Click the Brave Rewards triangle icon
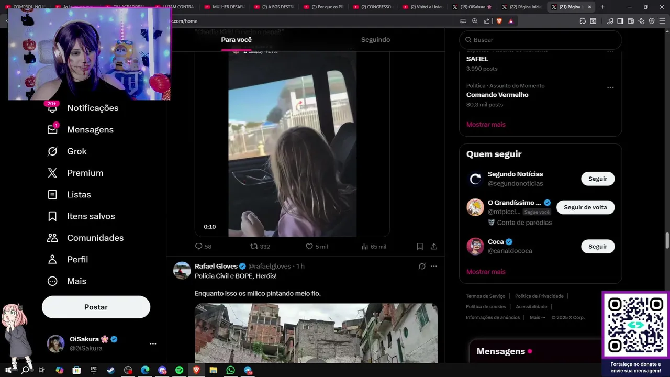Screen dimensions: 670x377 511,21
